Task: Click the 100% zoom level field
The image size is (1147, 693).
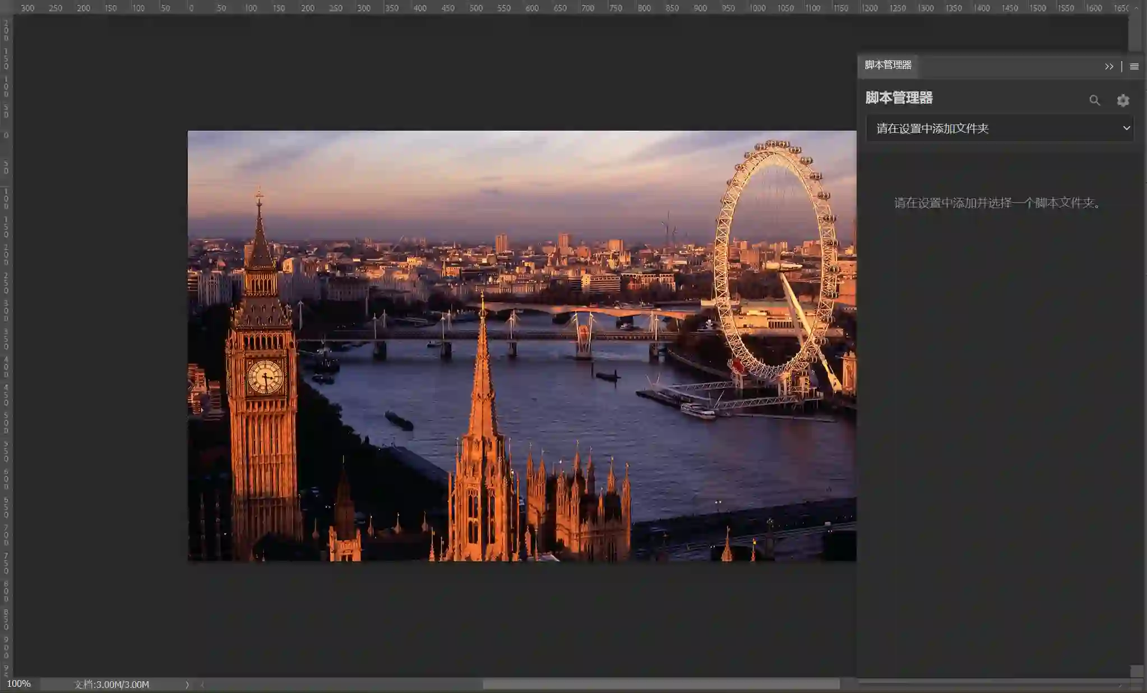Action: pos(19,684)
